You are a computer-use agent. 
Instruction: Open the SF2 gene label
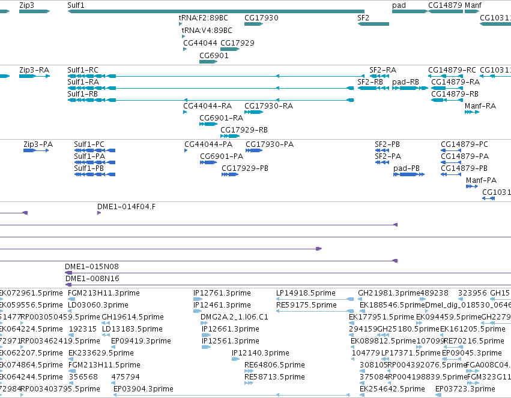click(x=363, y=18)
